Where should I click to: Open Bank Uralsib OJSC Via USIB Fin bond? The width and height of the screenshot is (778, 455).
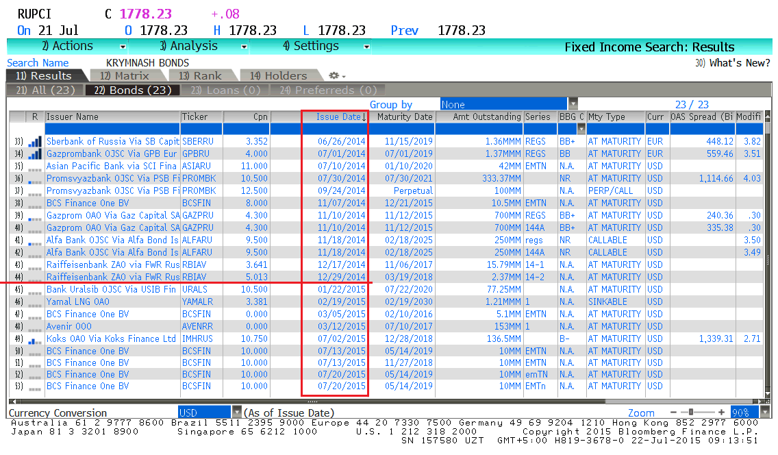coord(111,289)
